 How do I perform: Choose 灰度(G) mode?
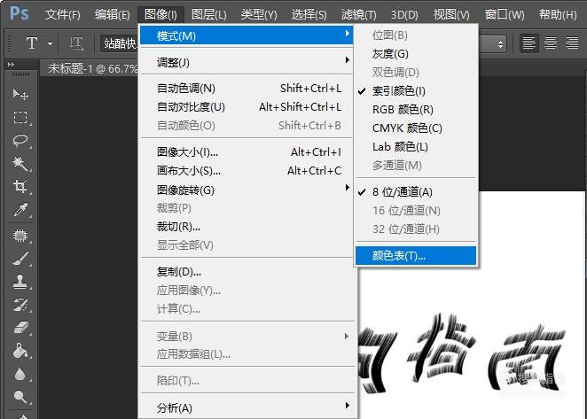(x=416, y=54)
